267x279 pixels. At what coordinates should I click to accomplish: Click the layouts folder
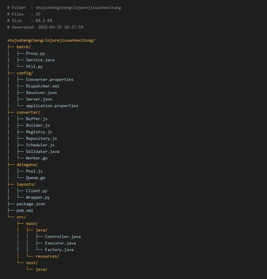coord(26,184)
